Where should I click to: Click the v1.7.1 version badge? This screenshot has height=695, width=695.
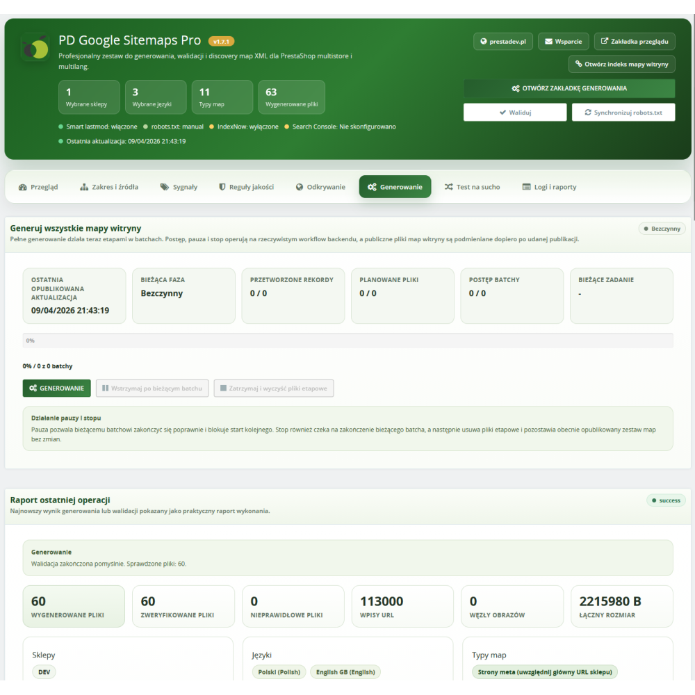pyautogui.click(x=221, y=42)
